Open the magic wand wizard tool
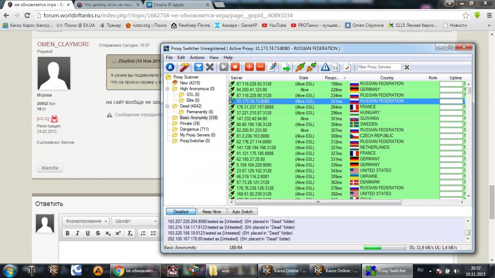The image size is (495, 278). tap(184, 67)
